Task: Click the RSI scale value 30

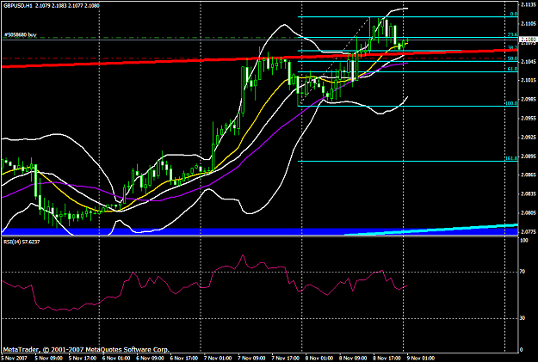Action: (x=523, y=318)
